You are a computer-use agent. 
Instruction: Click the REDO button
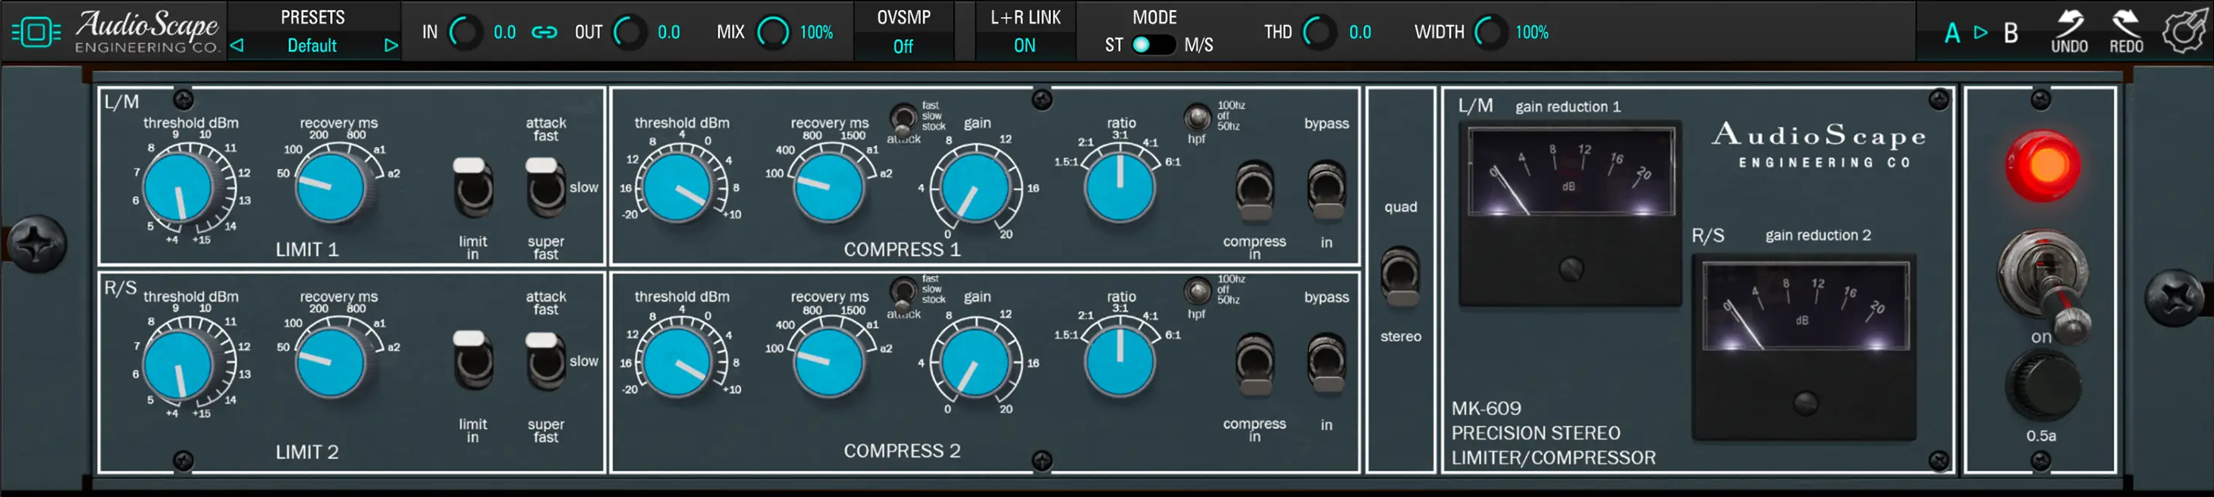(2126, 33)
